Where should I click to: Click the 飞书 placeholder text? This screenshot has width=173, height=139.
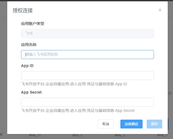tap(29, 34)
